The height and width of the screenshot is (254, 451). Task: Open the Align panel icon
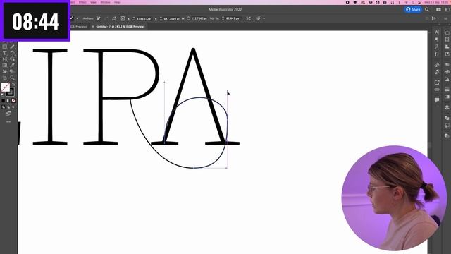(x=447, y=47)
